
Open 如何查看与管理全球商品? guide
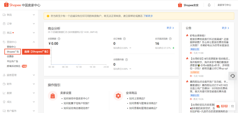point(143,103)
